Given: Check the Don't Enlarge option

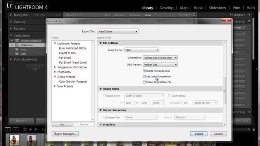Looking at the screenshot, I should [x=170, y=96].
